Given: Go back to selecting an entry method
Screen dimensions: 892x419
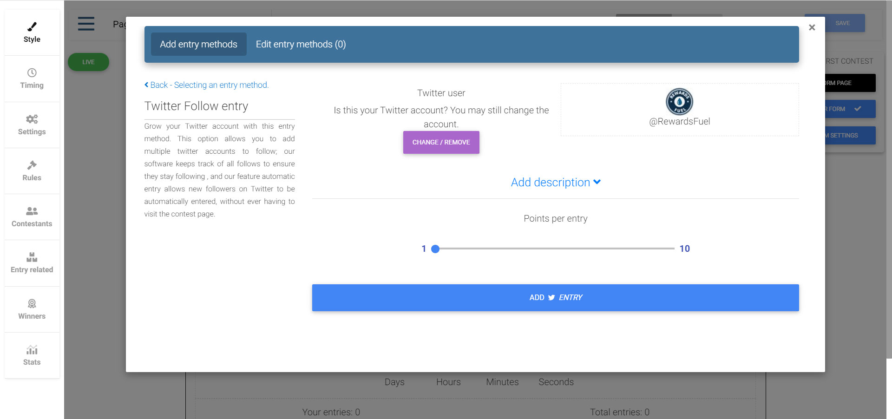Looking at the screenshot, I should (x=206, y=85).
